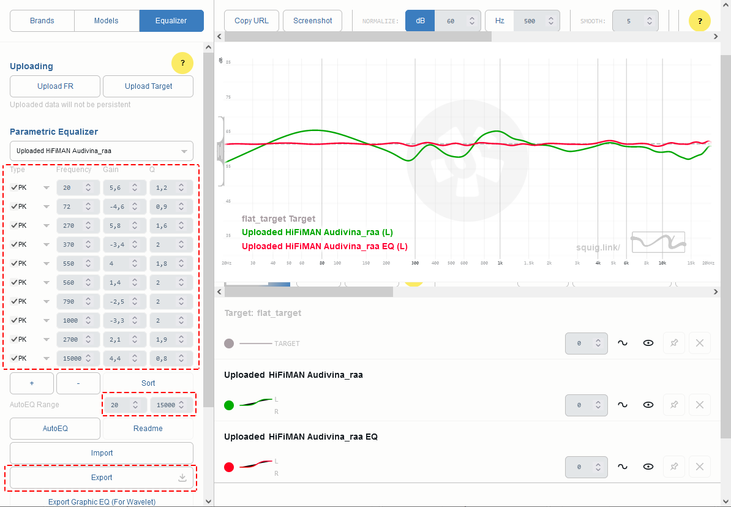Click the green Audivina_raa color dot
The image size is (731, 507).
229,405
